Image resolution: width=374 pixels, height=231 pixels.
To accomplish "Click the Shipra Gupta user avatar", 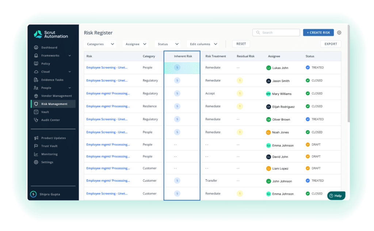I will tap(33, 194).
